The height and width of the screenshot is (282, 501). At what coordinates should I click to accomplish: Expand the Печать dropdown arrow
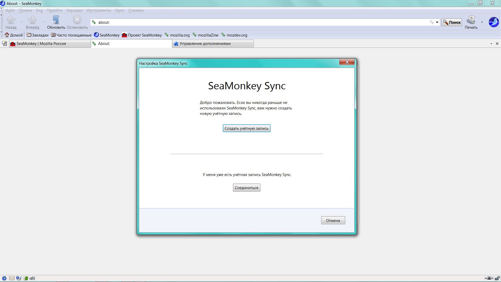(x=482, y=22)
